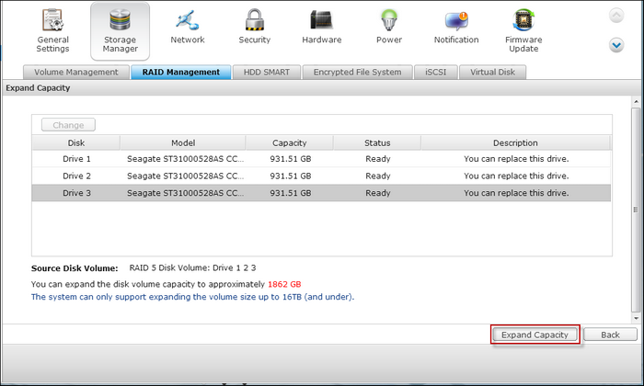Switch to Volume Management tab
The height and width of the screenshot is (386, 644).
76,72
